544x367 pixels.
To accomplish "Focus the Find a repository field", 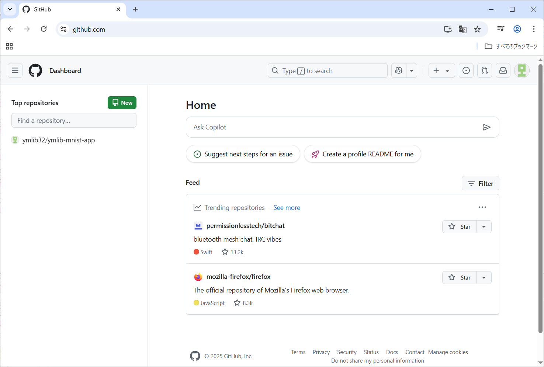I will click(x=74, y=121).
